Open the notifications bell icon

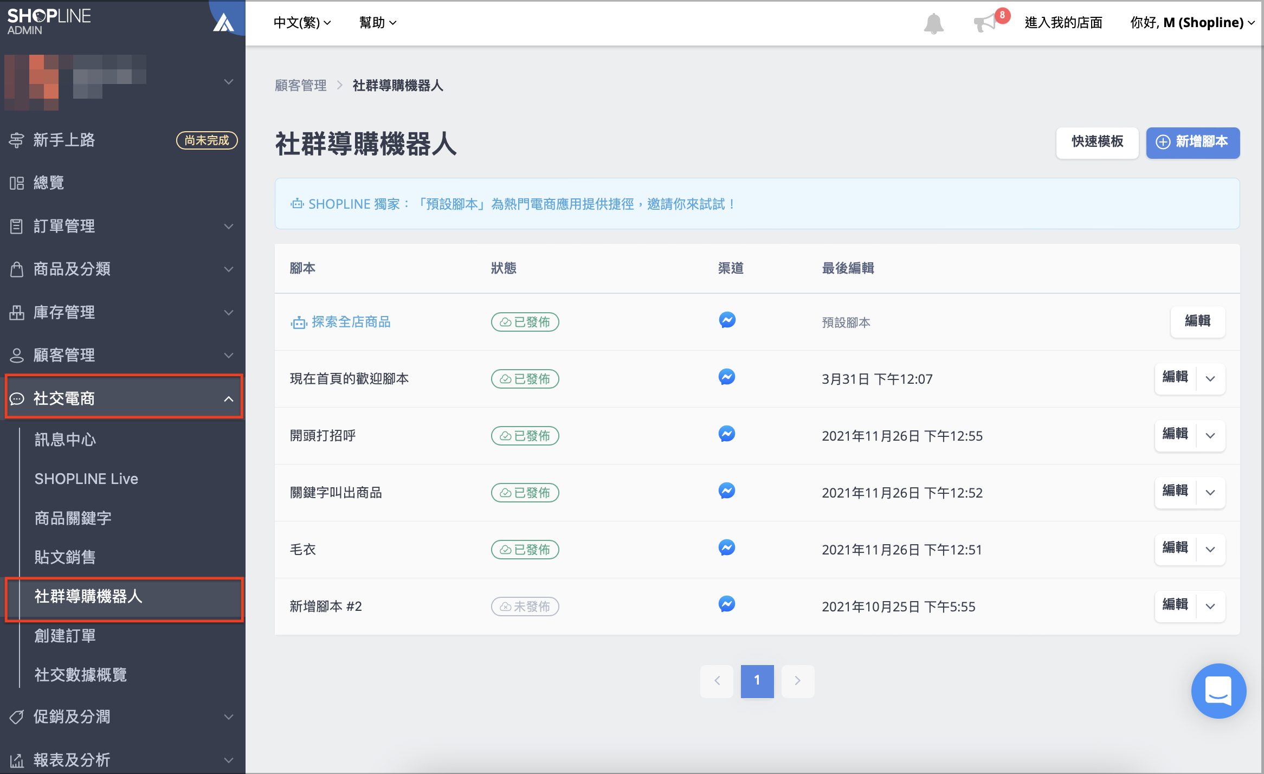[933, 23]
